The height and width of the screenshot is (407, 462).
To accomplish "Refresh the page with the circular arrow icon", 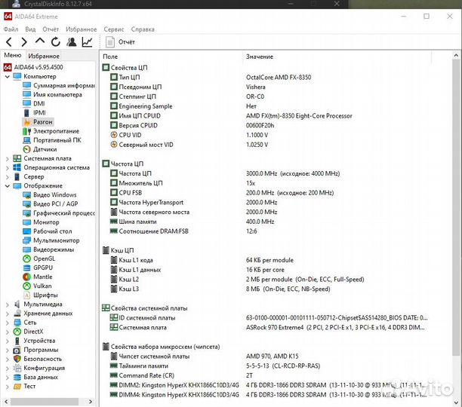I will click(x=55, y=42).
